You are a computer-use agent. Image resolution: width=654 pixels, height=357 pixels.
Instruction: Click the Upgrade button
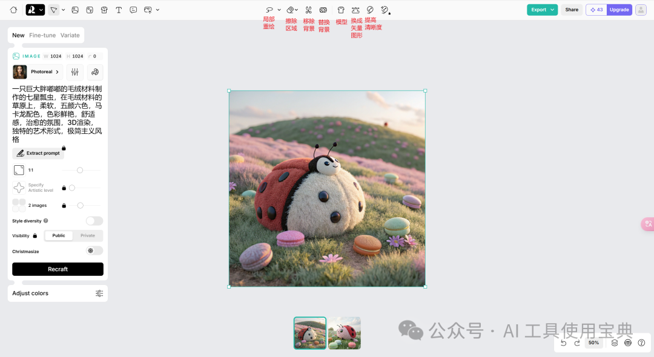coord(618,10)
